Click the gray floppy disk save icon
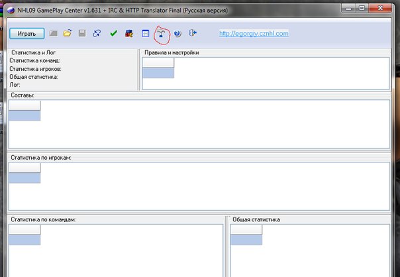 coord(82,33)
